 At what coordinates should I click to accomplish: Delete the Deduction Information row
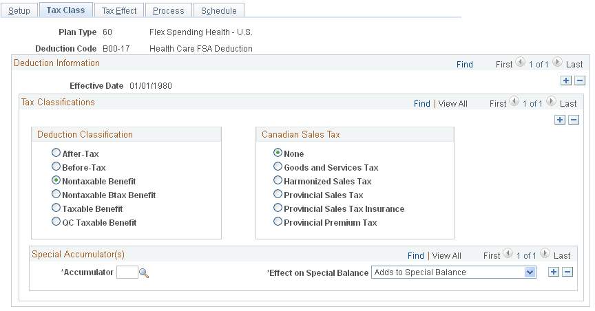580,81
